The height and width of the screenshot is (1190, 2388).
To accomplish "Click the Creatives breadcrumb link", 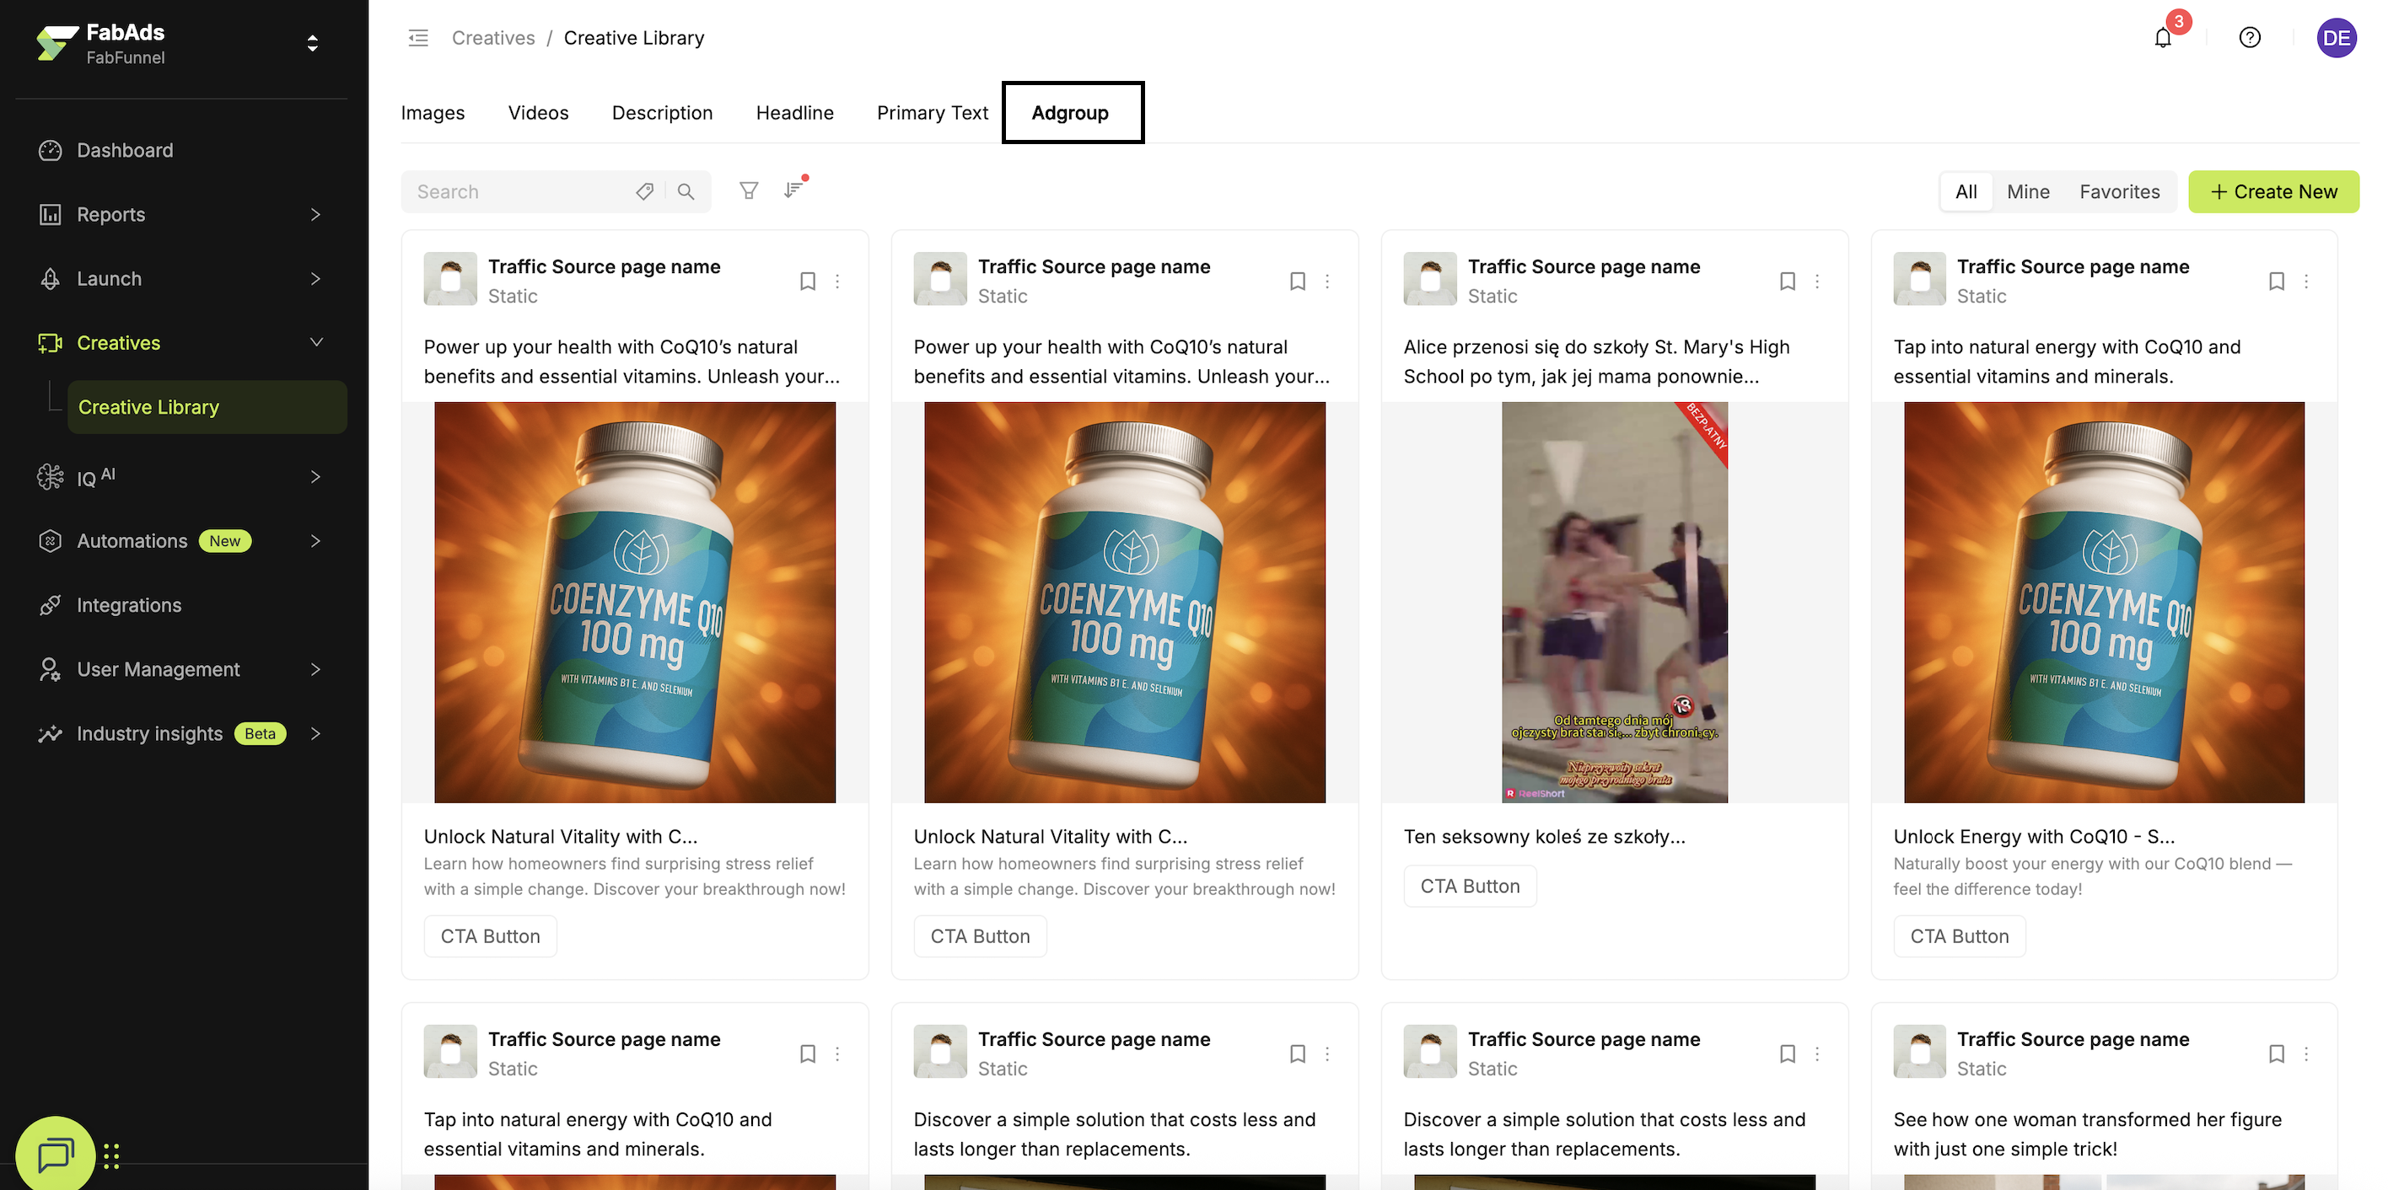I will [x=493, y=38].
